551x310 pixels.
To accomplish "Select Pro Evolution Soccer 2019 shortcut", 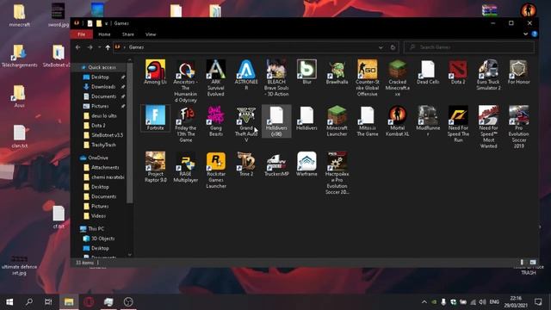I will click(x=518, y=127).
